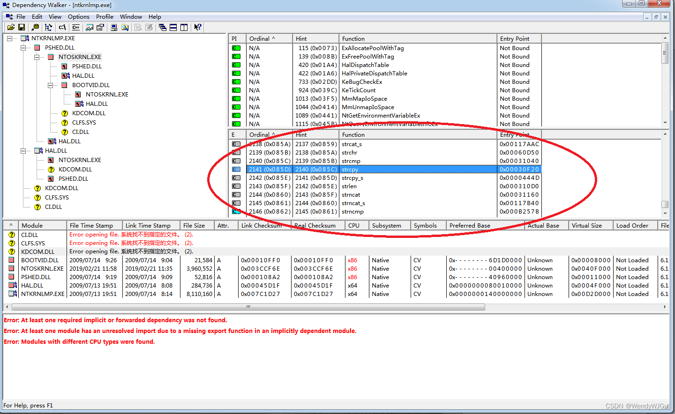Screen dimensions: 675x414
Task: Sort imports by PI column header
Action: tap(237, 38)
